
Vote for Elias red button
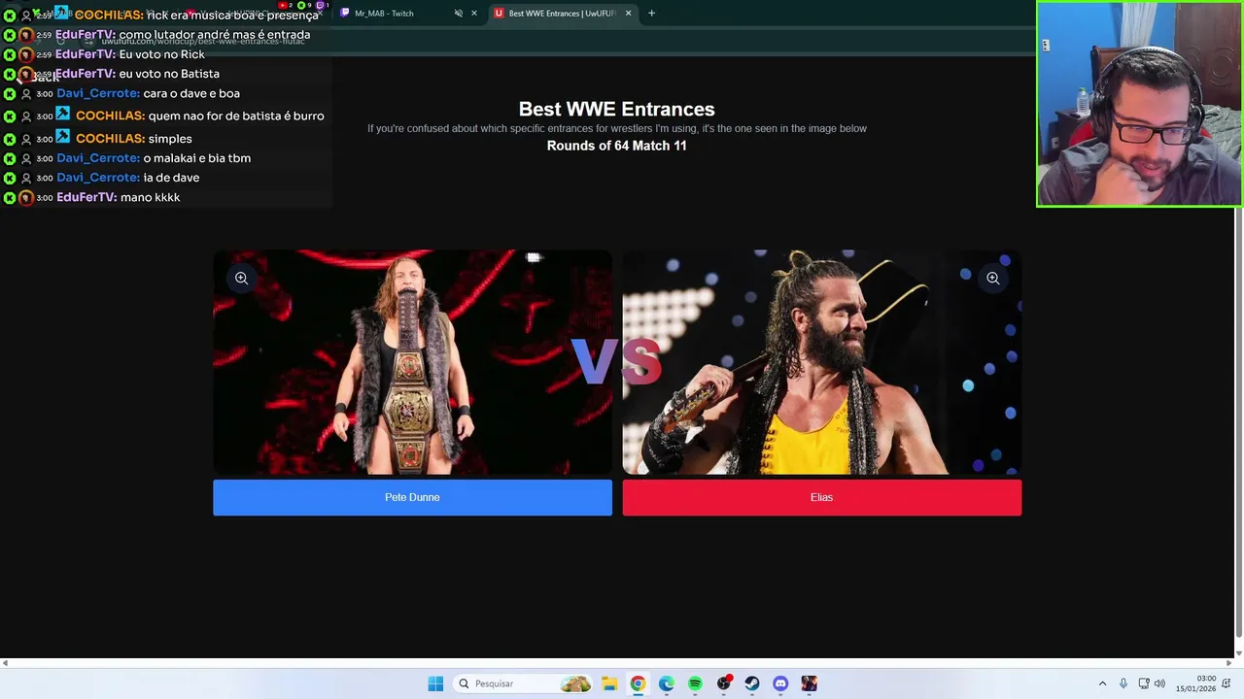click(821, 497)
